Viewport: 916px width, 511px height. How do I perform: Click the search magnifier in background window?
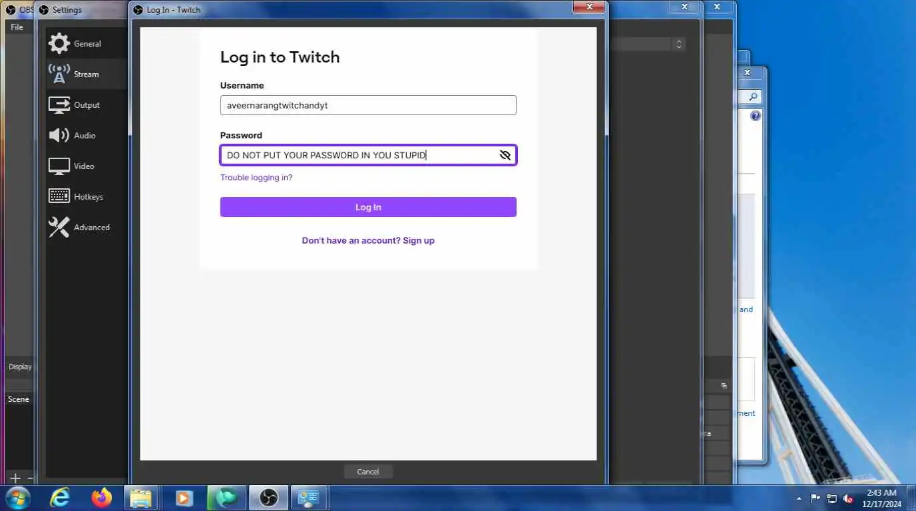pos(753,97)
